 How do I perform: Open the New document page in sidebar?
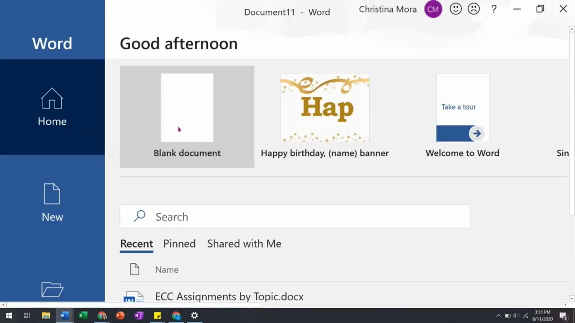pyautogui.click(x=52, y=203)
